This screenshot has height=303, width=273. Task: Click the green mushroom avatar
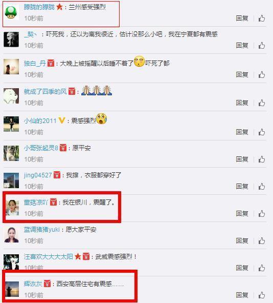11,12
